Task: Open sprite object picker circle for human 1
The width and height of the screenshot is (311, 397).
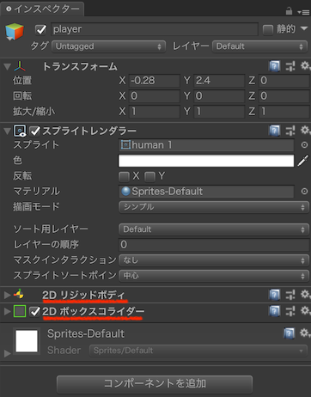Action: [x=304, y=145]
